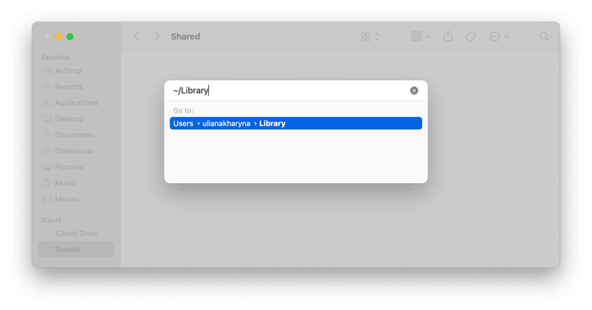Image resolution: width=592 pixels, height=310 pixels.
Task: Select Applications in the Favorites list
Action: coord(76,103)
